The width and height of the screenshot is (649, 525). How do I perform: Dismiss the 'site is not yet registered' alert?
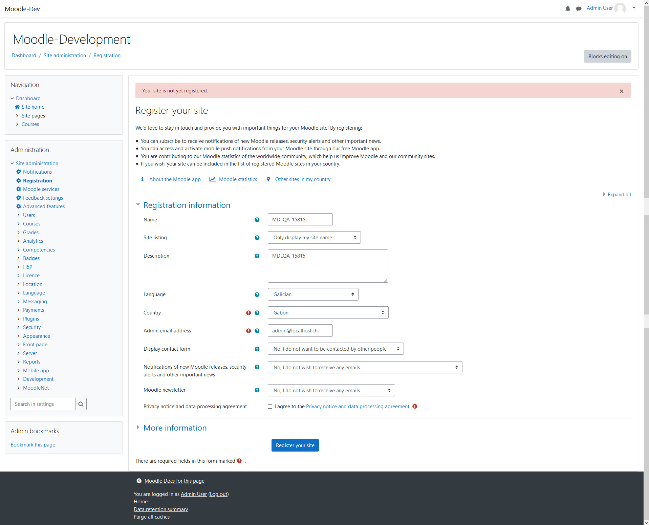(x=622, y=91)
